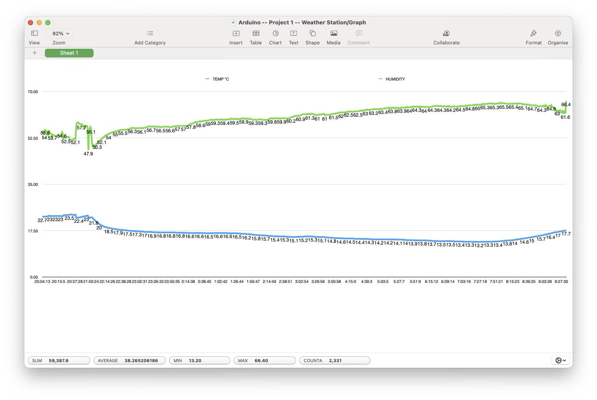Open the Shape picker
The height and width of the screenshot is (400, 597).
312,34
